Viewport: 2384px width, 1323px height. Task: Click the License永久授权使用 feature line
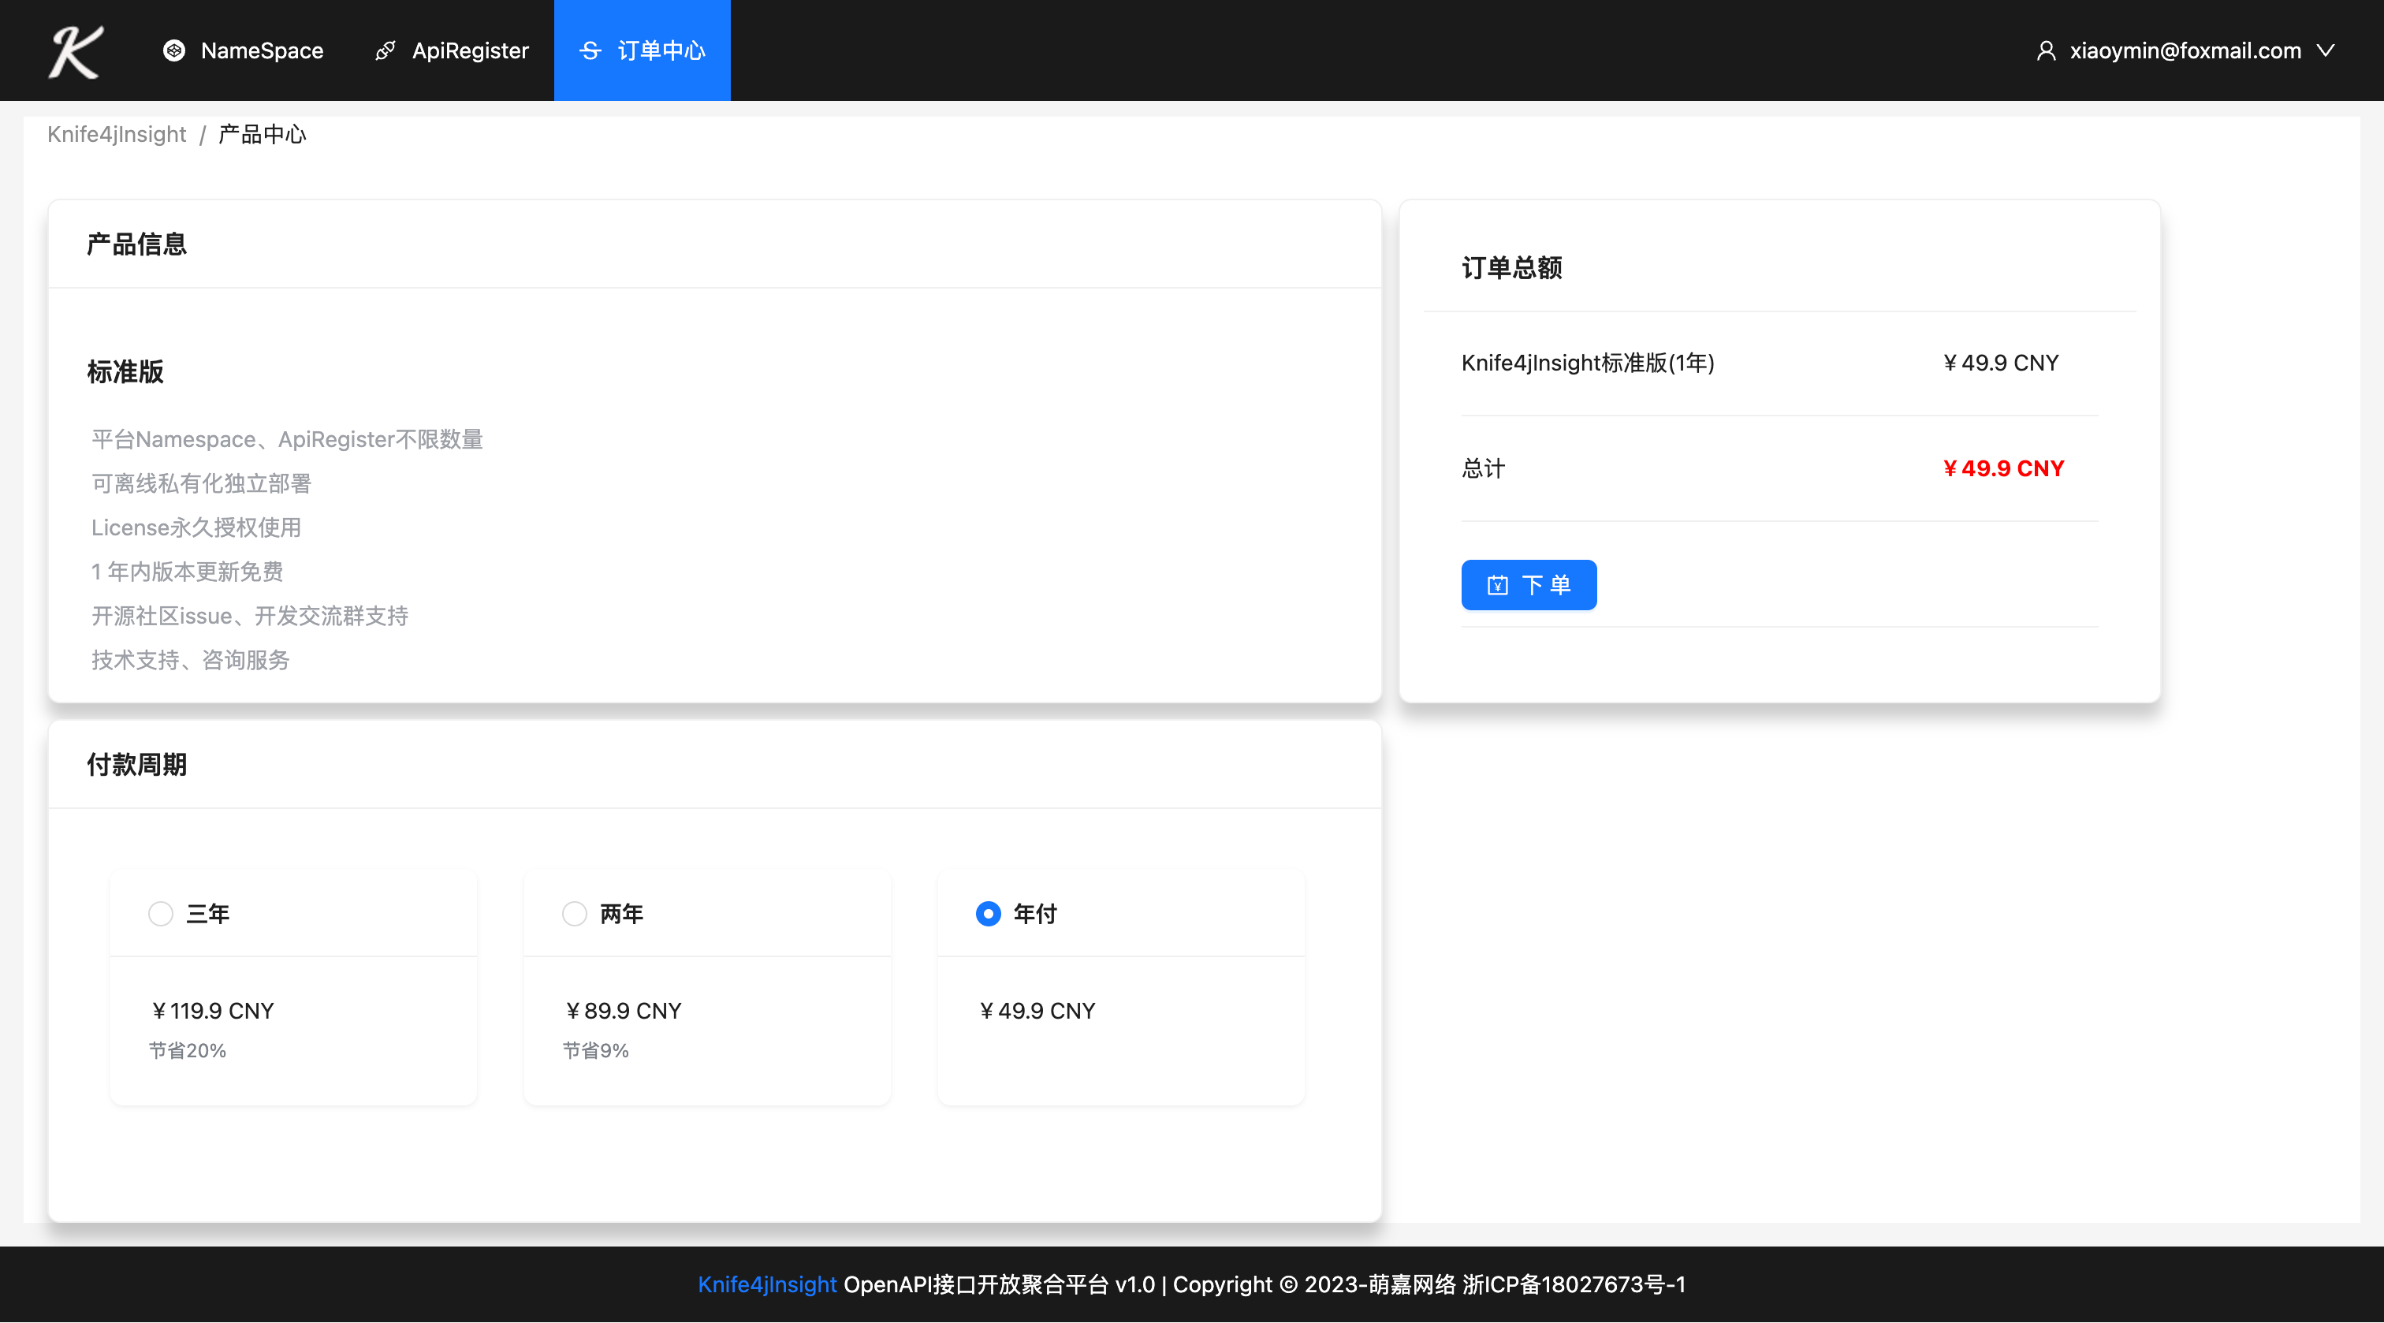point(196,527)
